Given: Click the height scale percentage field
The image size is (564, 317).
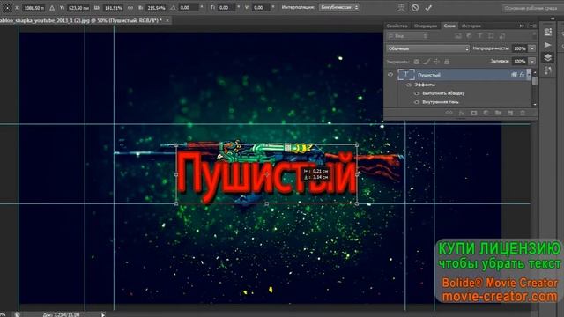Looking at the screenshot, I should point(156,8).
